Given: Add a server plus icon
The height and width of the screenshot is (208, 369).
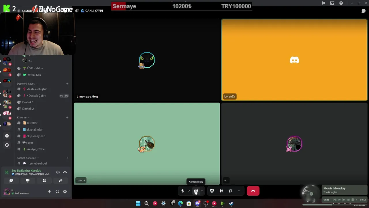Looking at the screenshot, I should pos(7,136).
